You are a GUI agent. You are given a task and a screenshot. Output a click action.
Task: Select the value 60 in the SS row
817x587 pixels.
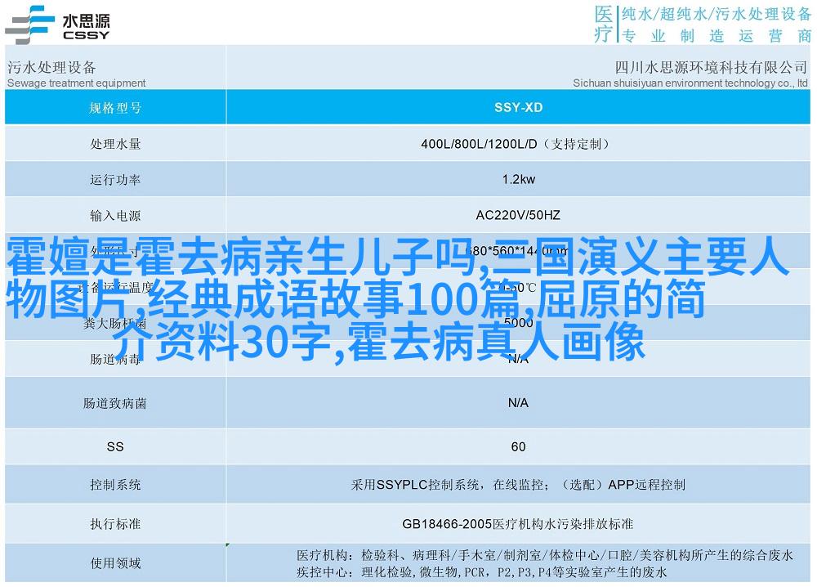518,446
